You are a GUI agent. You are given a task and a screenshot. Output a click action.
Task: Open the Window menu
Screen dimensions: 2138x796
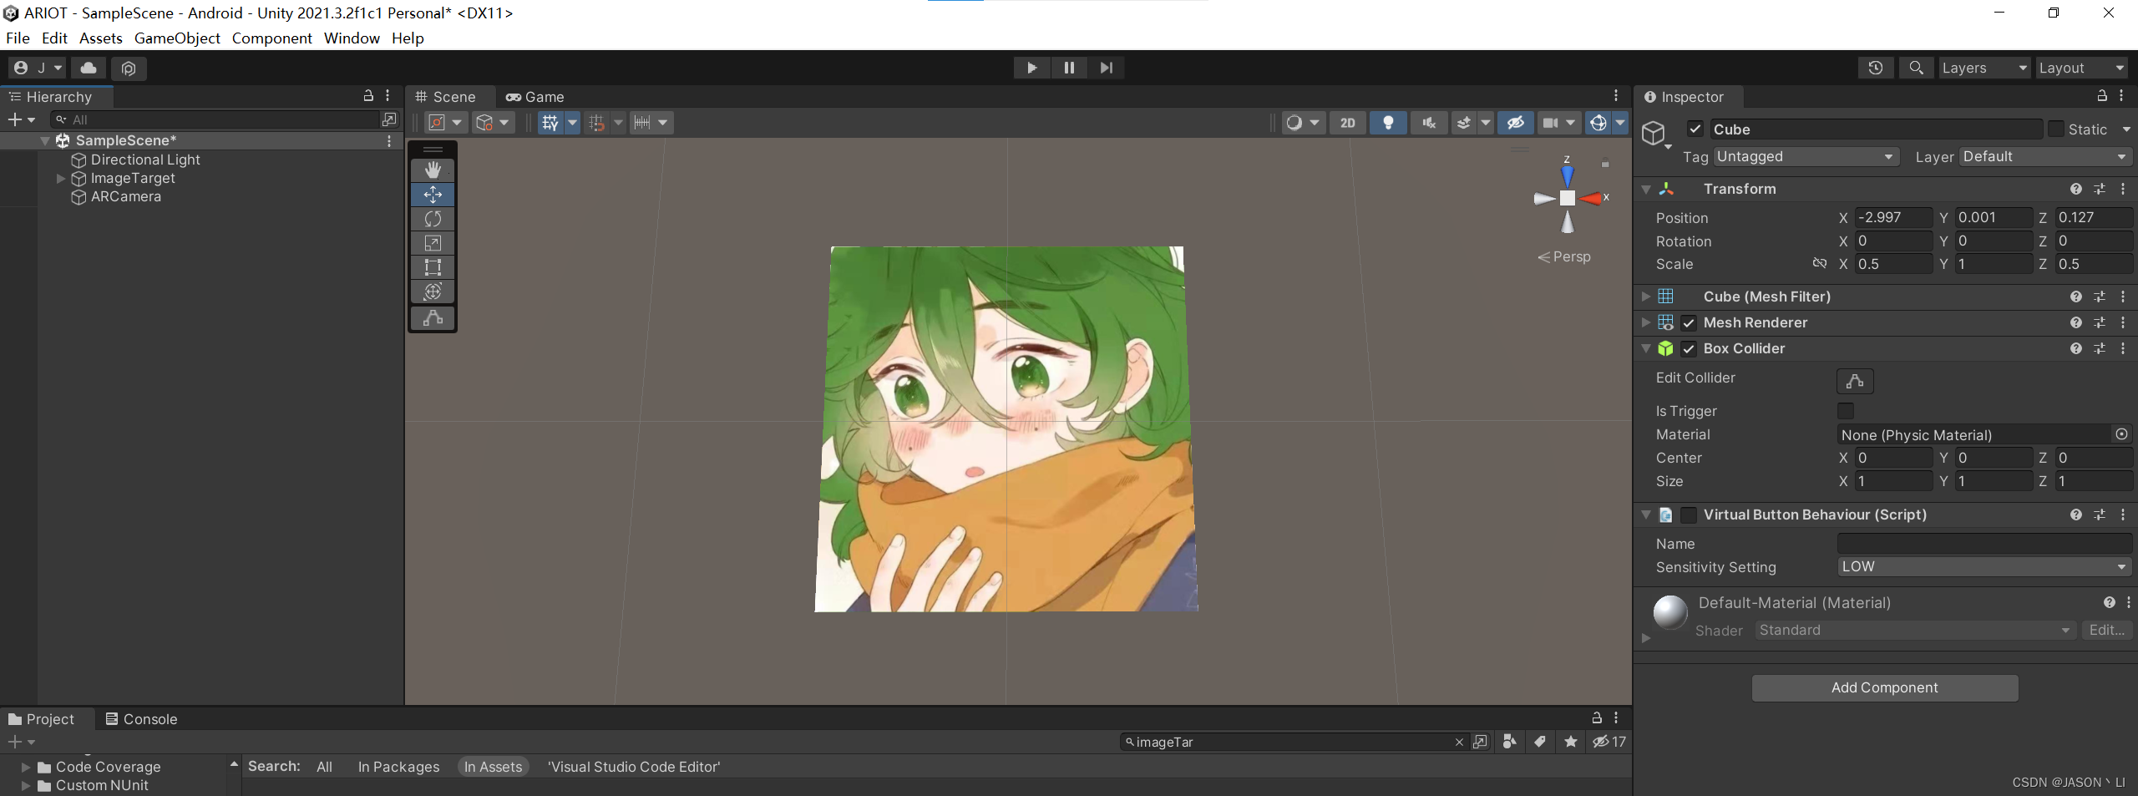(x=352, y=38)
